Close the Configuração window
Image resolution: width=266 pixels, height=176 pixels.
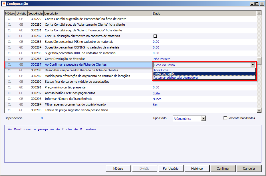coord(262,3)
